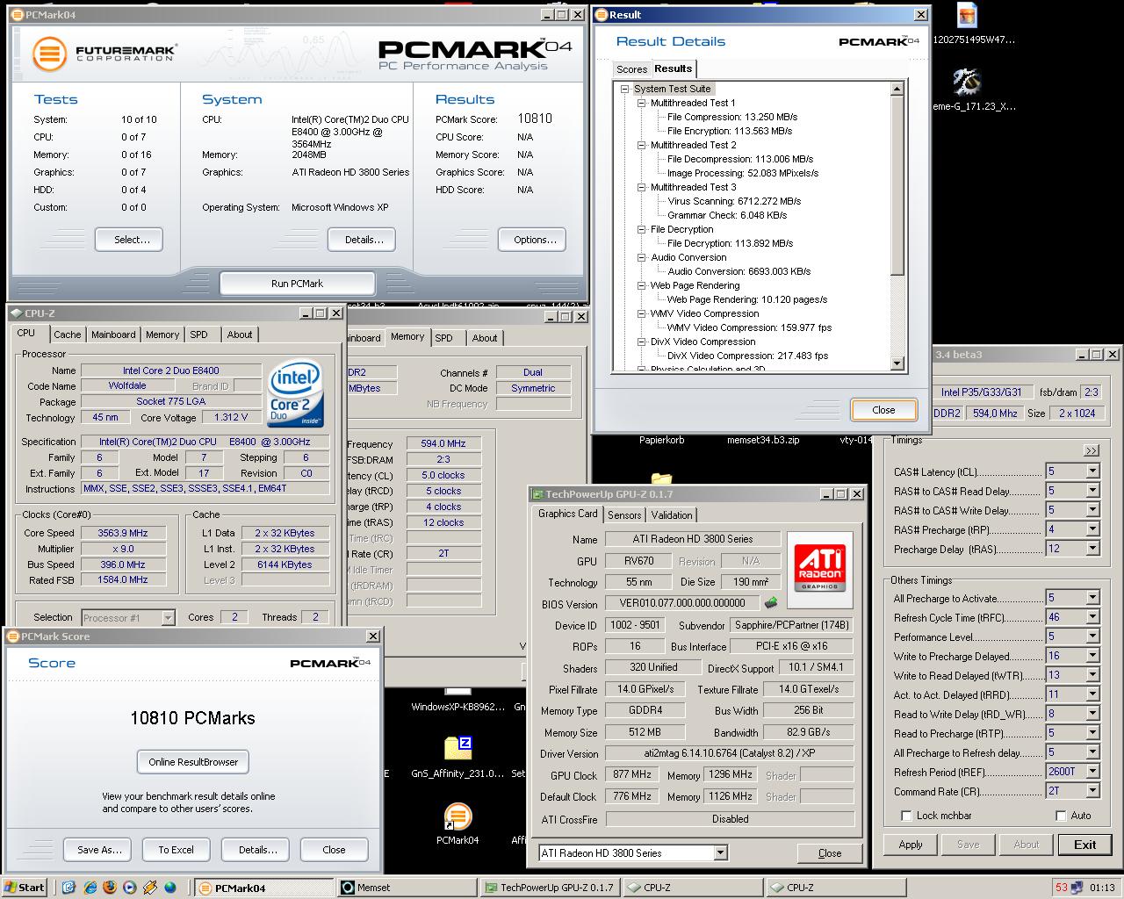Viewport: 1124px width, 899px height.
Task: Open the Refresh Period (tREF) dropdown
Action: 1092,772
